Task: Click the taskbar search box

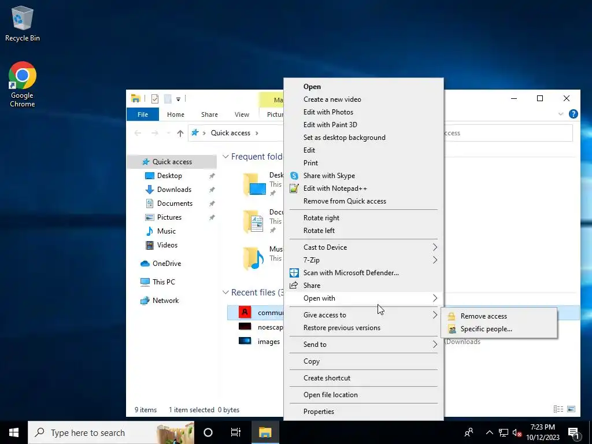Action: pyautogui.click(x=111, y=432)
